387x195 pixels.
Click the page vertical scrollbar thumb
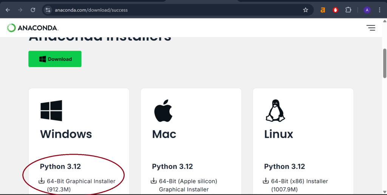[x=385, y=64]
